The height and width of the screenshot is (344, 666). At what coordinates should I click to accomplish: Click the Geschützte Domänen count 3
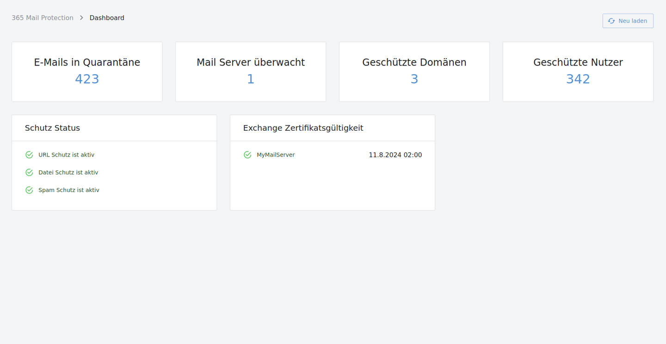point(414,79)
